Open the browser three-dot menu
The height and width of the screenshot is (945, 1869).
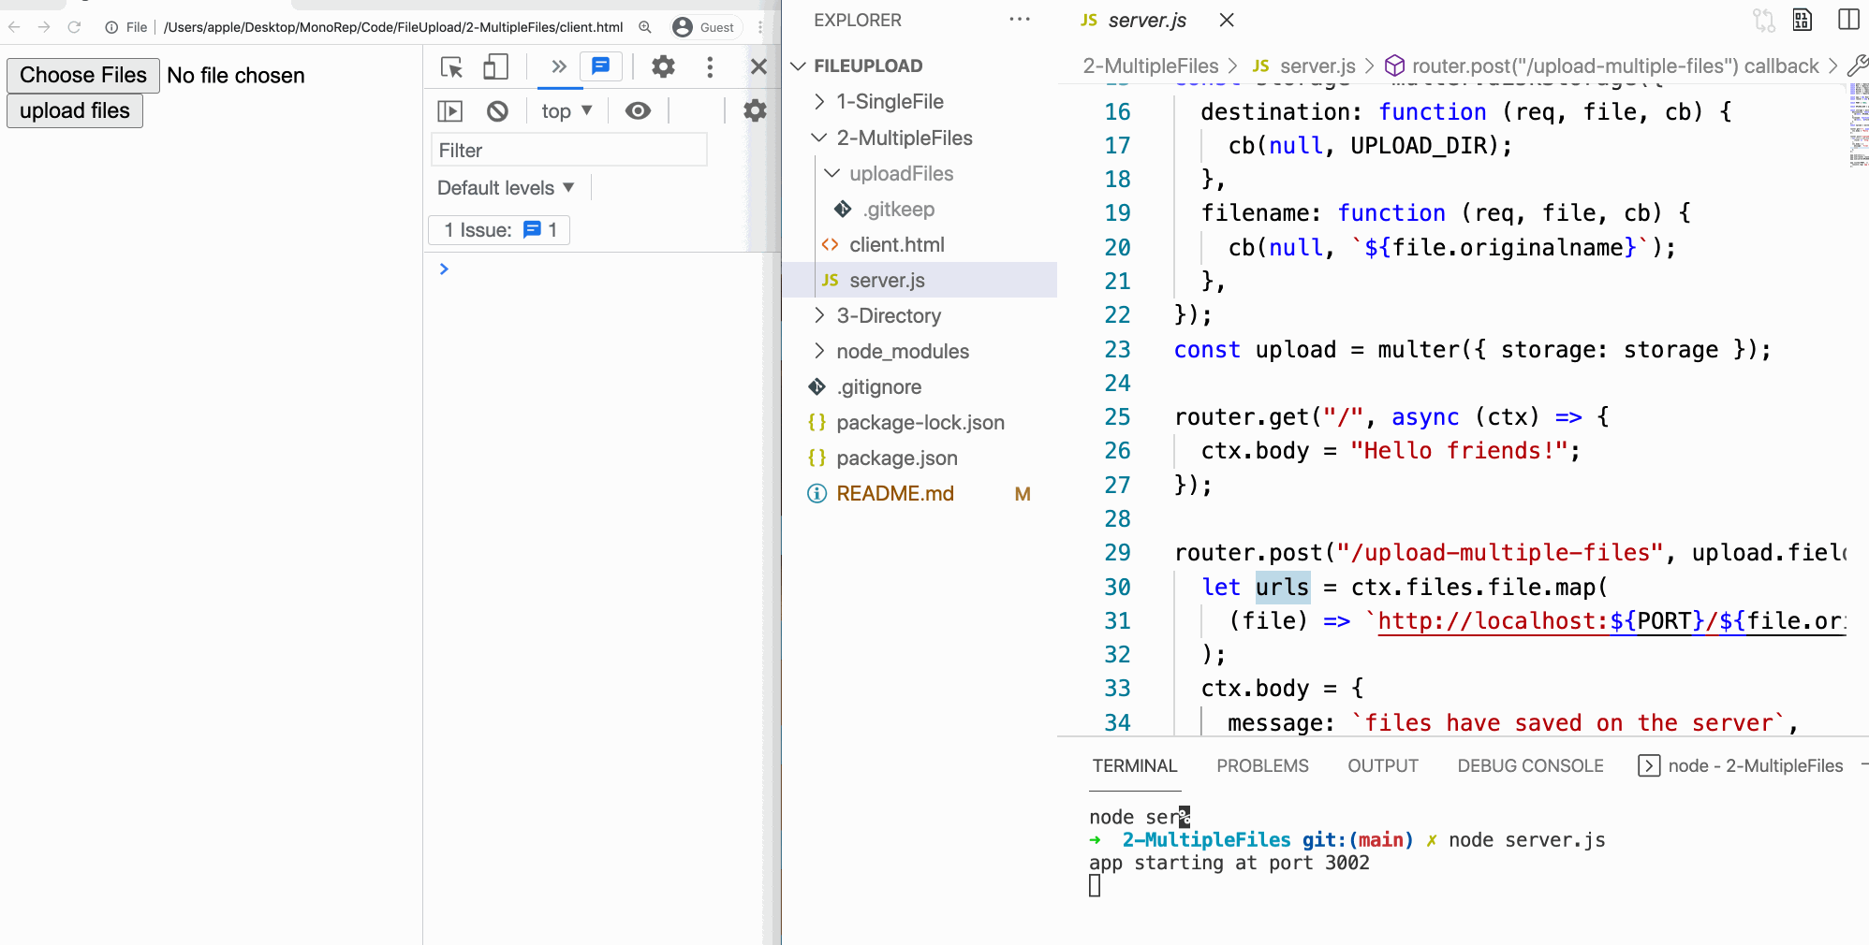point(760,27)
